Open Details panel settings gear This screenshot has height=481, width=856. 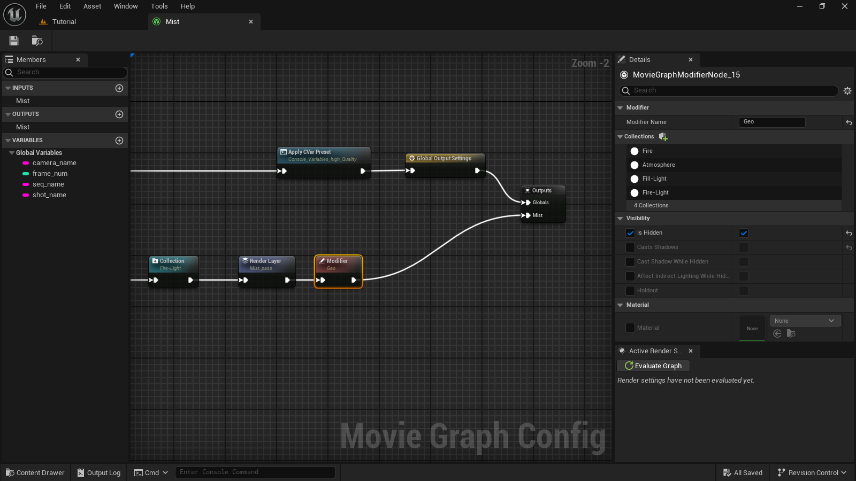pos(847,91)
